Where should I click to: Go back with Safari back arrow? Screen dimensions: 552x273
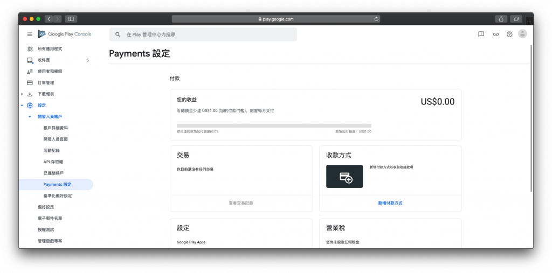pyautogui.click(x=49, y=19)
